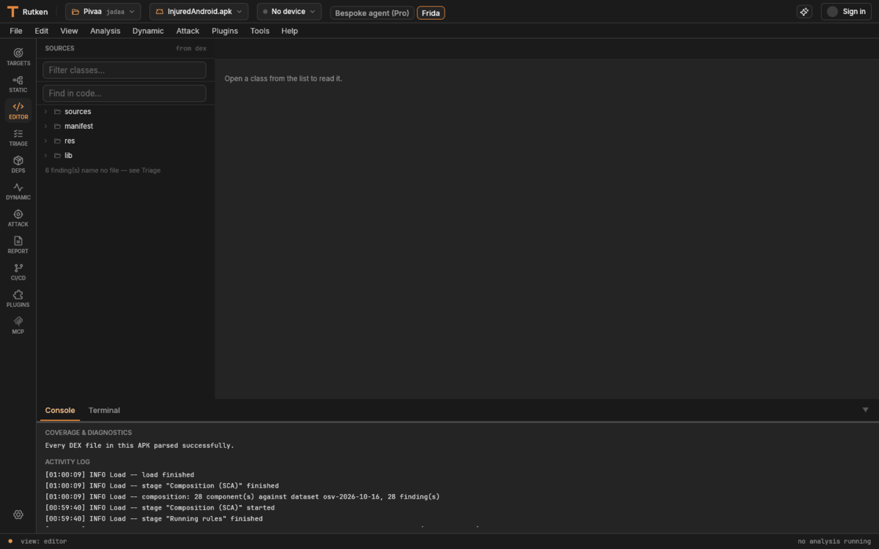Select the Editor sidebar icon
Image resolution: width=879 pixels, height=549 pixels.
click(x=18, y=111)
